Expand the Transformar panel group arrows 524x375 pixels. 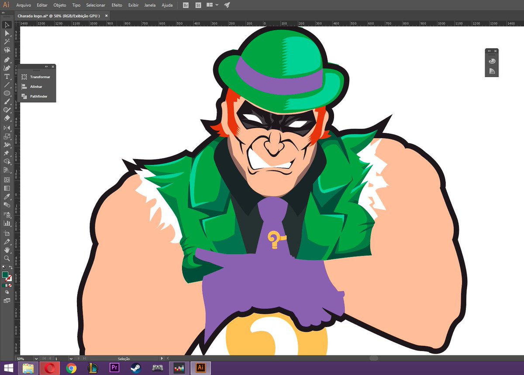pos(46,67)
